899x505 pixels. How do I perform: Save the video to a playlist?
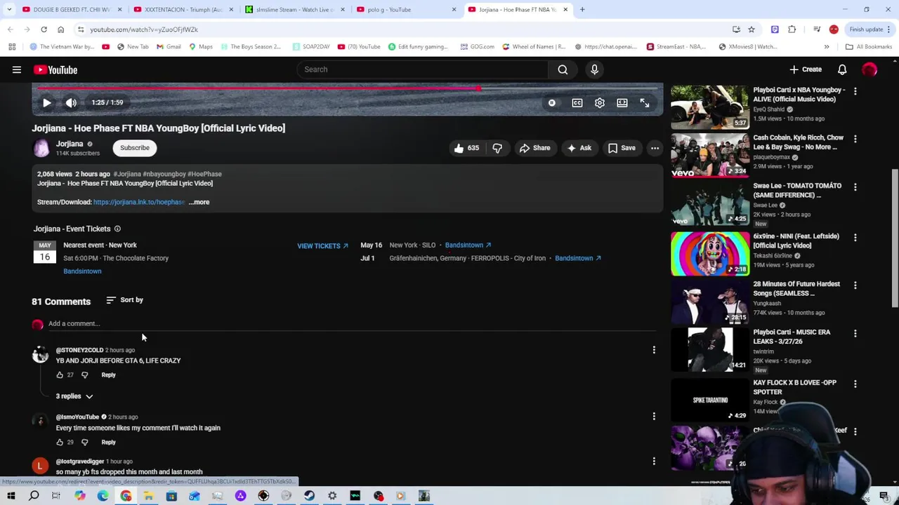[x=622, y=148]
